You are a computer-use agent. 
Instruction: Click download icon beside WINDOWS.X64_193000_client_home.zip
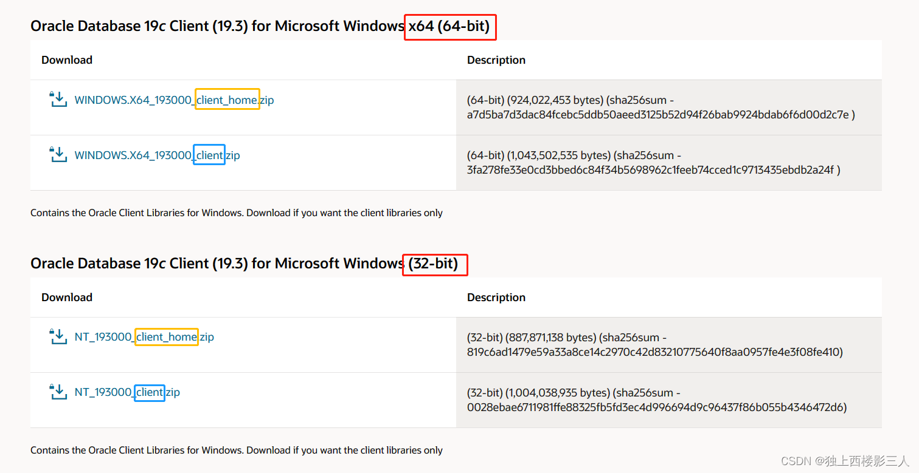pyautogui.click(x=58, y=100)
